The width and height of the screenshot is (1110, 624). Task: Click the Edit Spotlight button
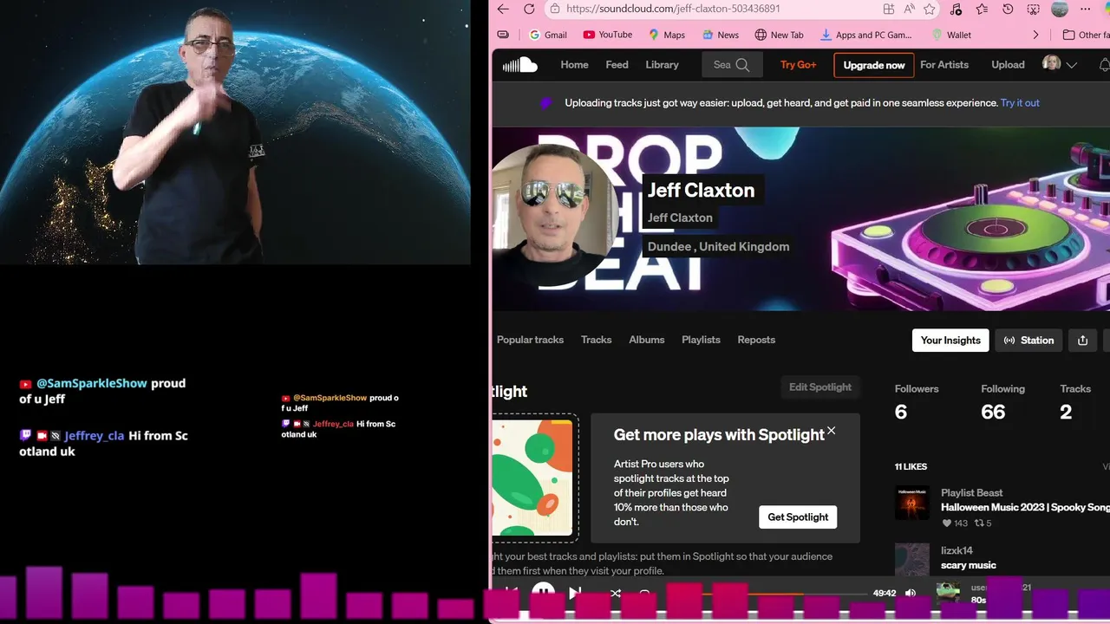coord(820,387)
